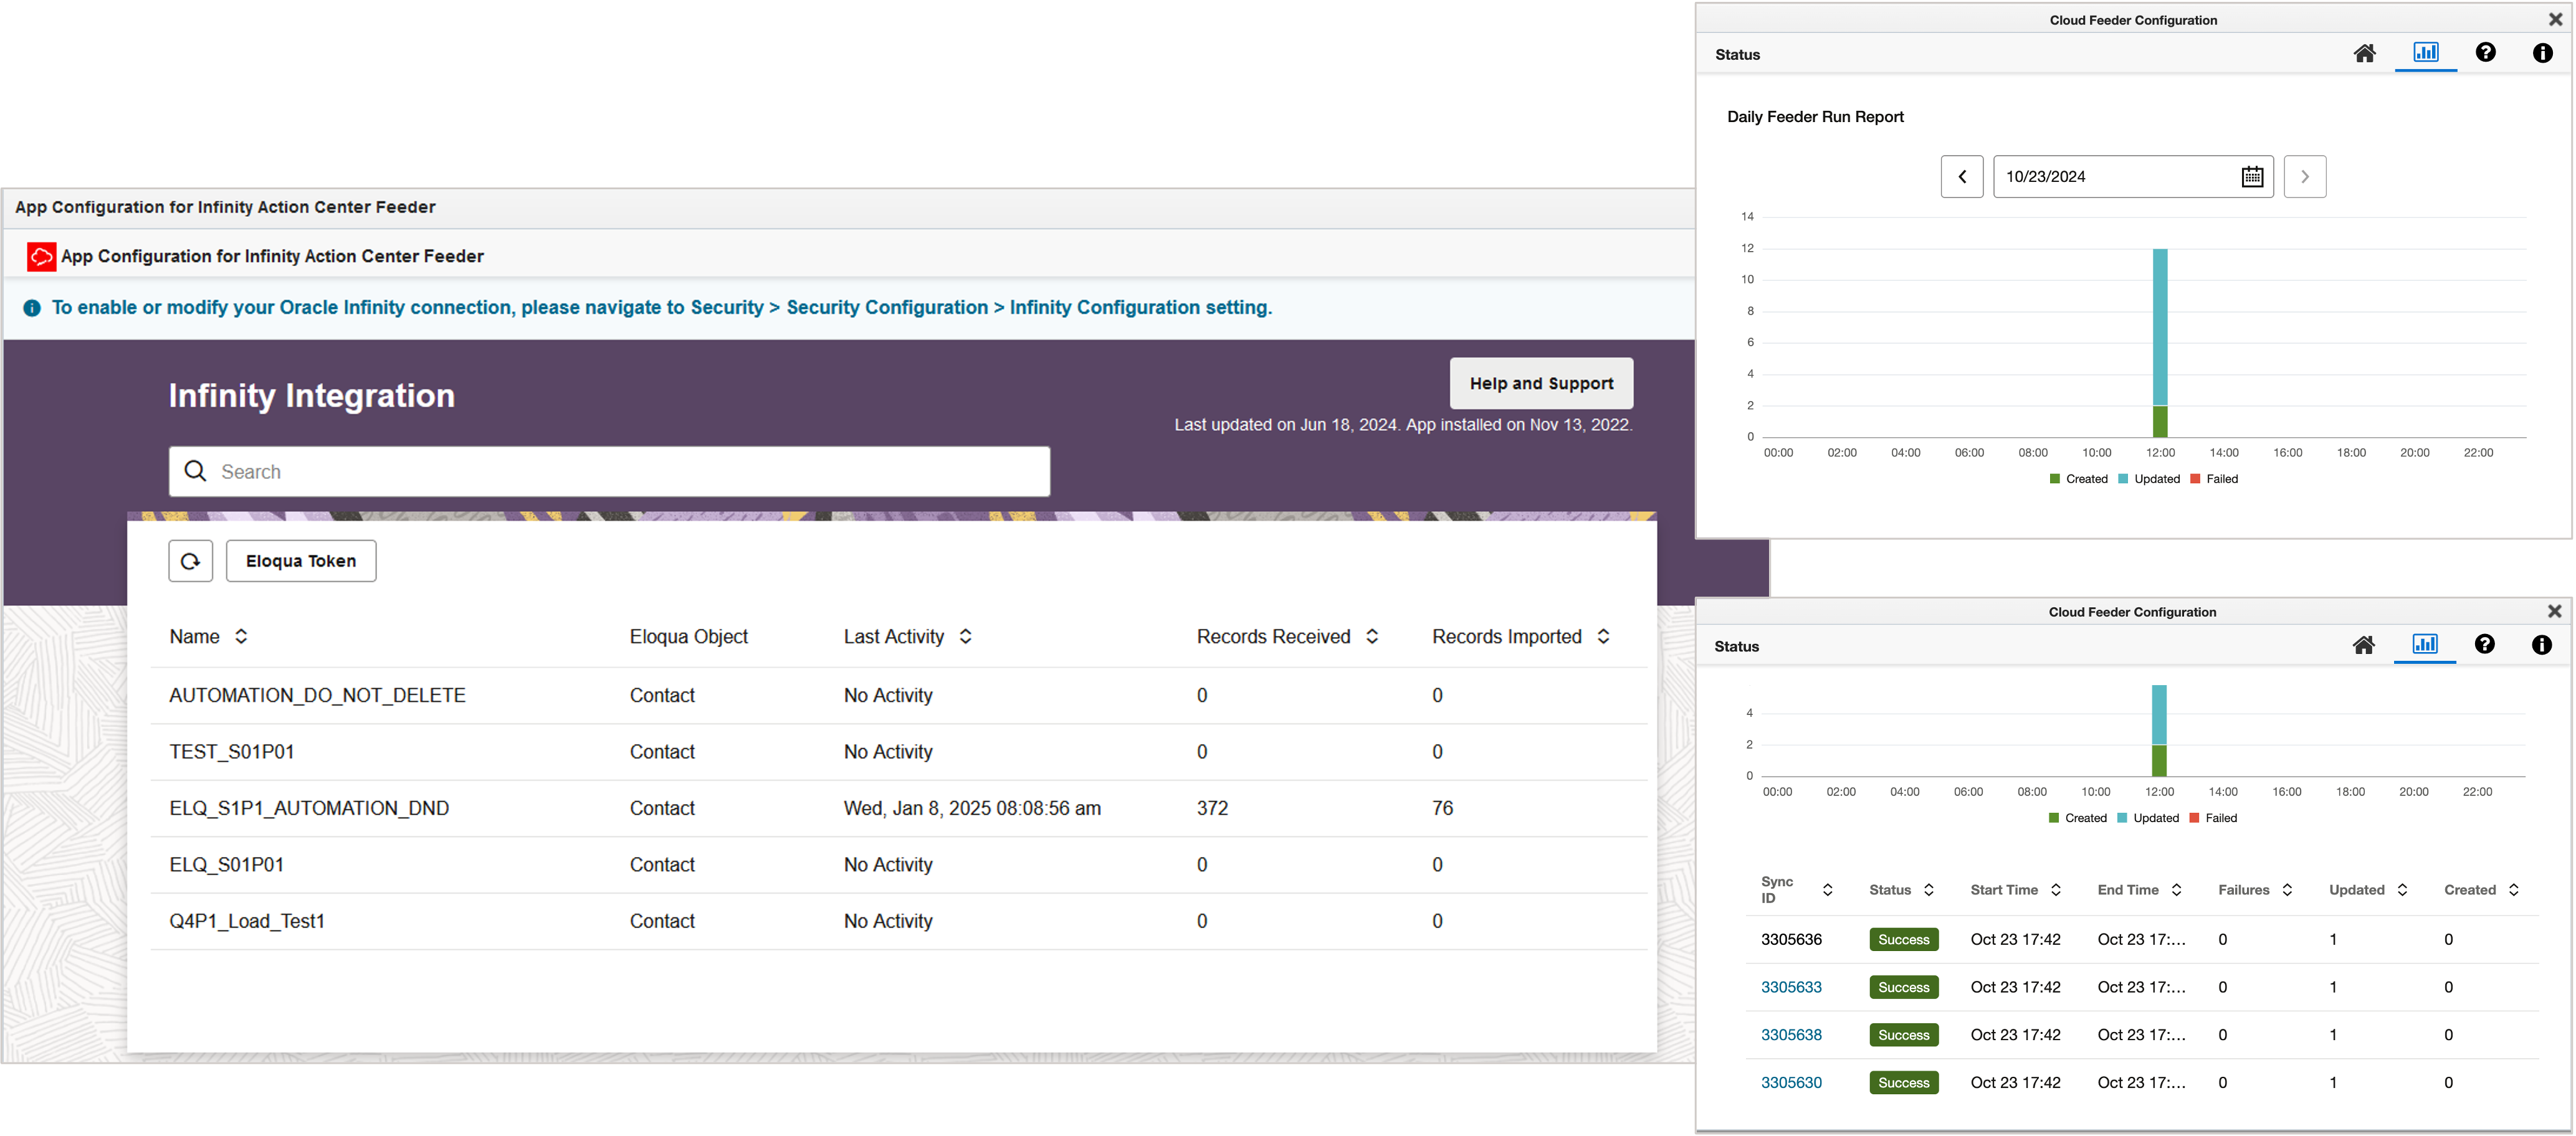This screenshot has width=2576, height=1136.
Task: Click the 12:00 bar in upper chart
Action: click(2160, 343)
